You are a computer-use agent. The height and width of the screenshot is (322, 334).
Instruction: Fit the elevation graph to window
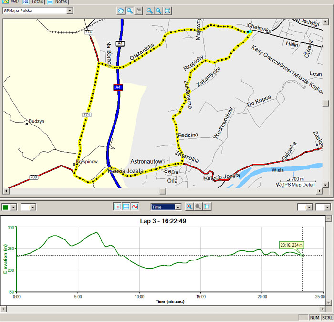(207, 207)
